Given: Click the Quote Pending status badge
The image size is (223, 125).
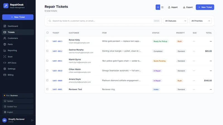Looking at the screenshot, I should [x=159, y=61].
